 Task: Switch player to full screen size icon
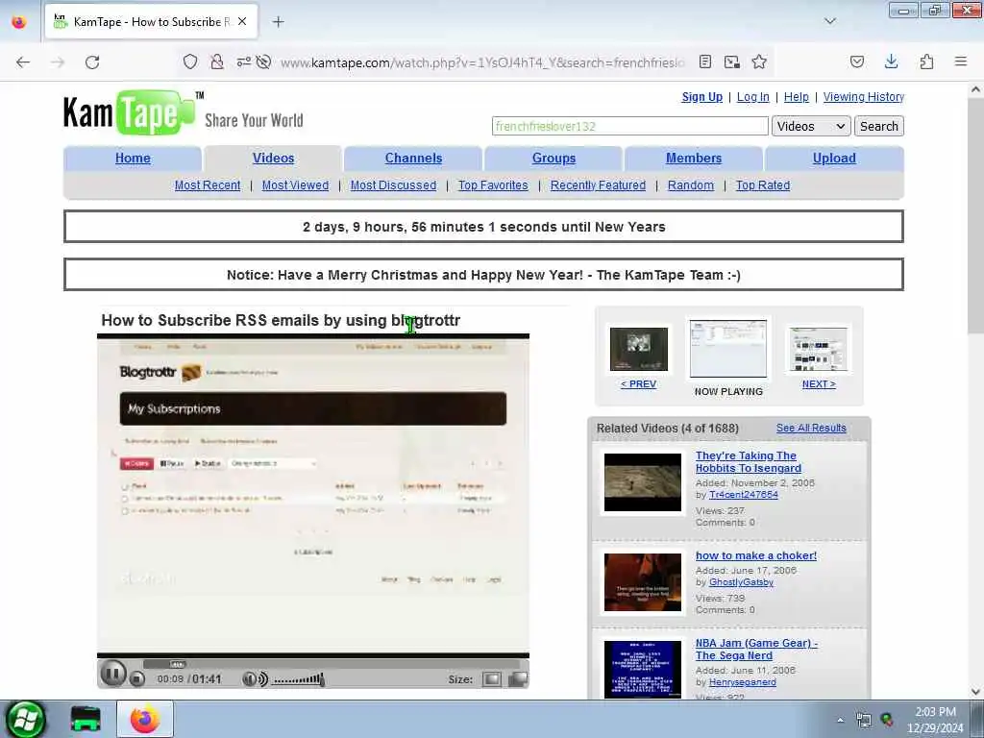tap(518, 679)
